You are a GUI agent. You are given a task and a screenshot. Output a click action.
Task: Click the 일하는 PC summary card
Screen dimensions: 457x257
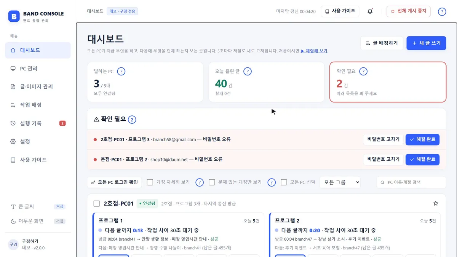click(145, 82)
